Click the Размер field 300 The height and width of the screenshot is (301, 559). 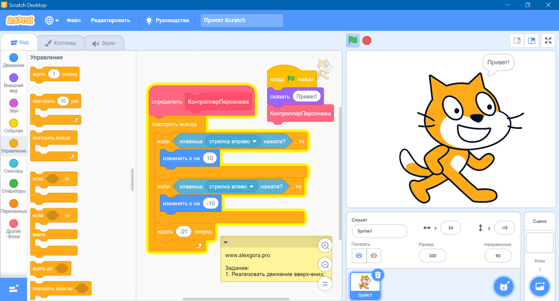(432, 255)
